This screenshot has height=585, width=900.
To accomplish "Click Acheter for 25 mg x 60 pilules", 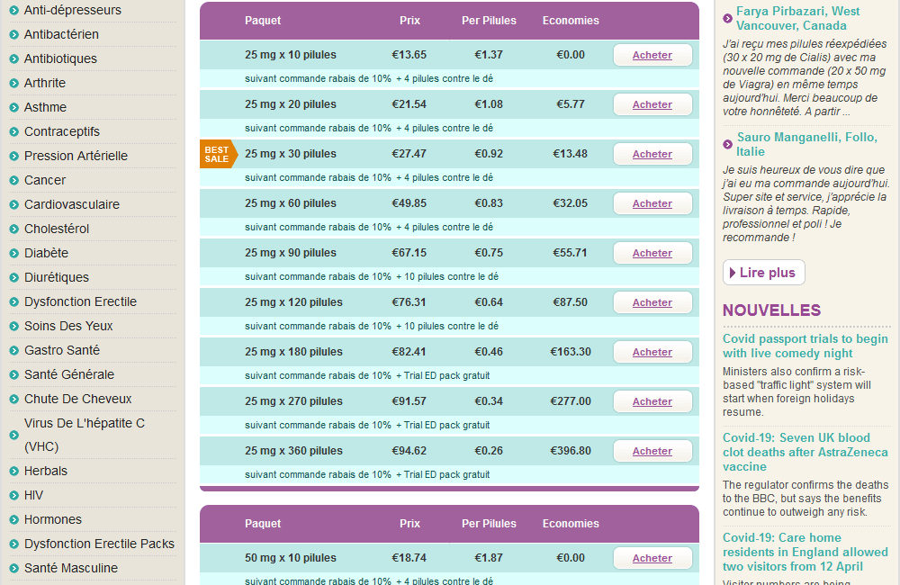I will [x=652, y=203].
